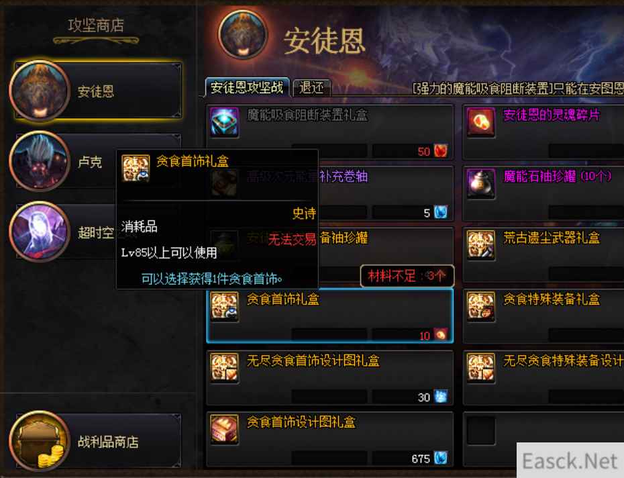Switch to the 安徒恩攻坚战 tab
This screenshot has width=624, height=478.
click(x=247, y=87)
